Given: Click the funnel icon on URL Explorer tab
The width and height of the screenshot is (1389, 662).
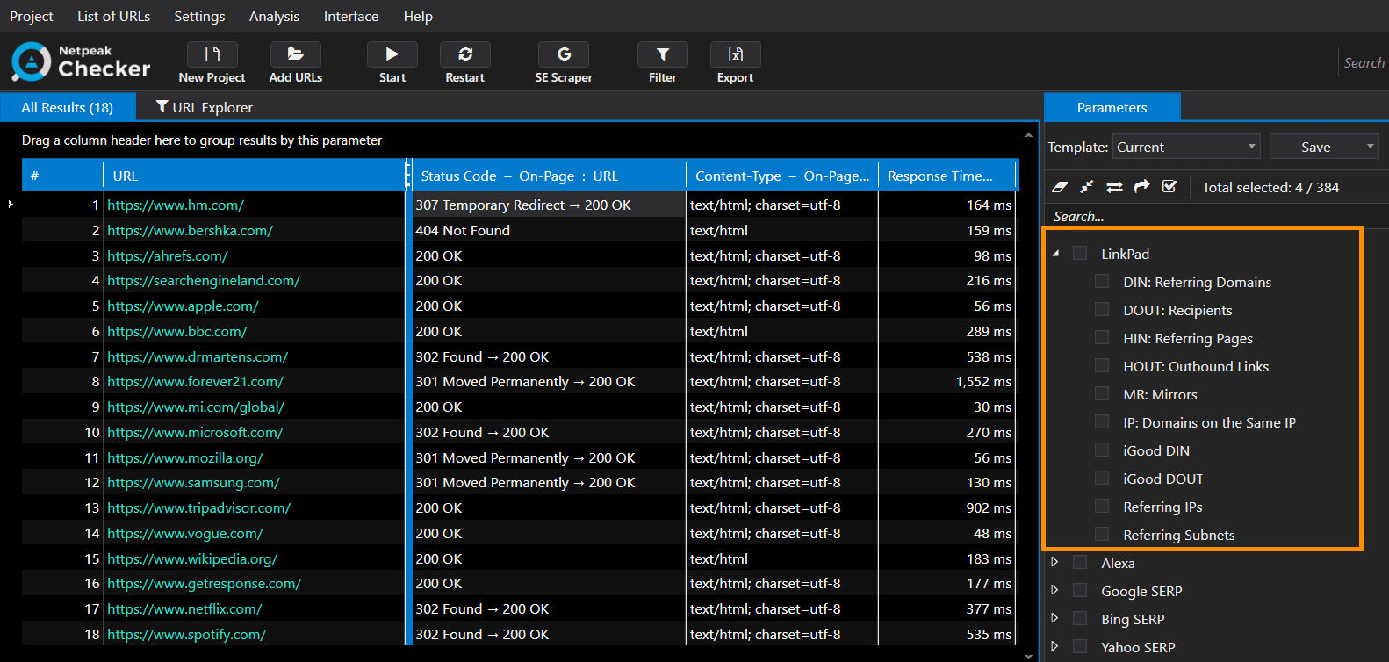Looking at the screenshot, I should [x=162, y=106].
